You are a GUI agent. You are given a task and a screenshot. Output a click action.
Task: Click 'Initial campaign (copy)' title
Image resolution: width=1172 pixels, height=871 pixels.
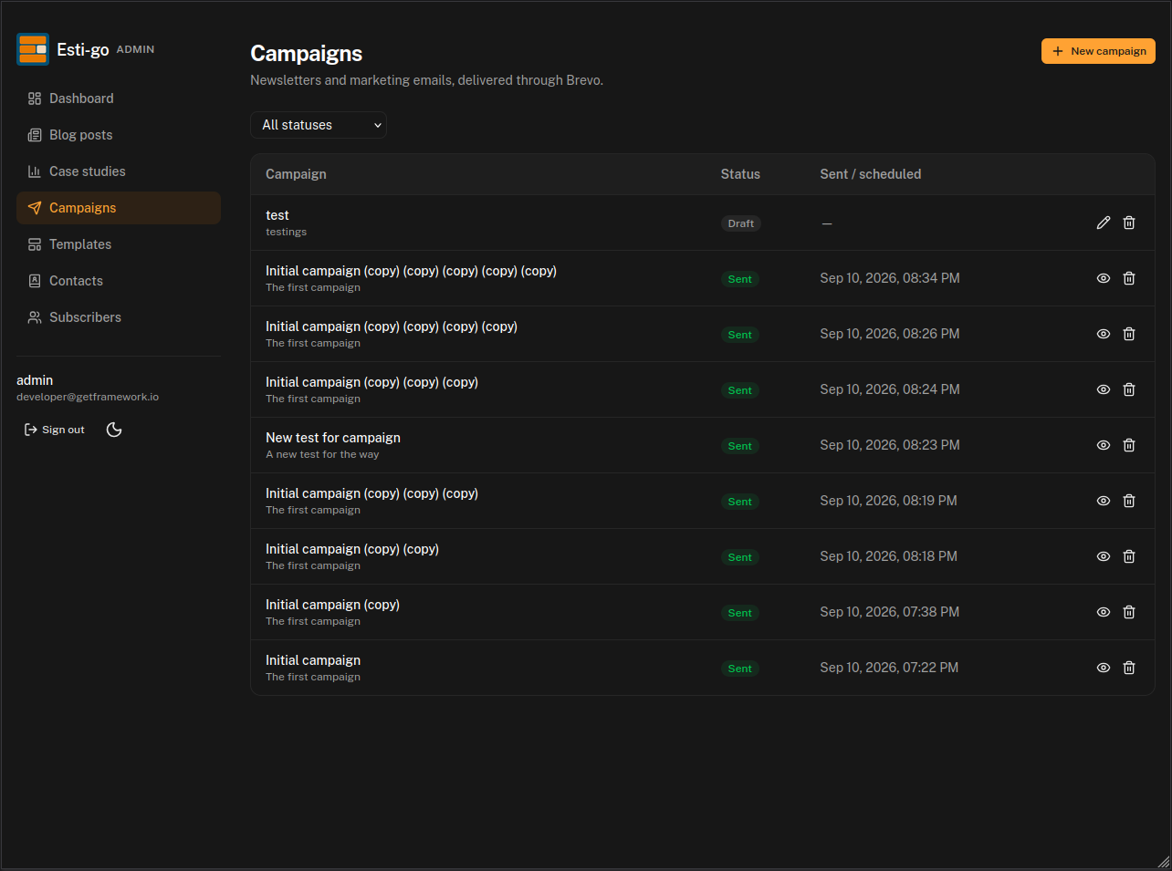pos(332,605)
